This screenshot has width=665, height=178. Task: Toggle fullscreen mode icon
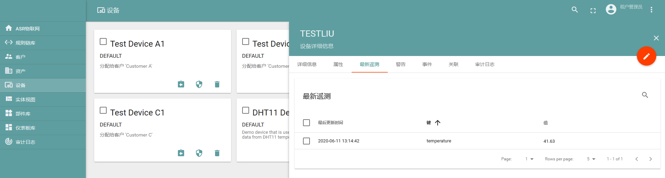pyautogui.click(x=593, y=11)
